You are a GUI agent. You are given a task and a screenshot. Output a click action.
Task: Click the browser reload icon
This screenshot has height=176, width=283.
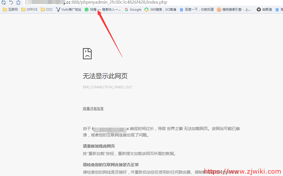(x=4, y=2)
